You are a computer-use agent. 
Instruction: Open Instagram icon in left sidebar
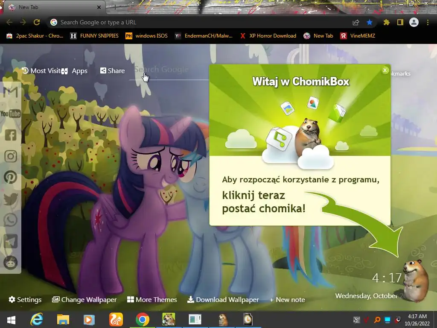[11, 156]
